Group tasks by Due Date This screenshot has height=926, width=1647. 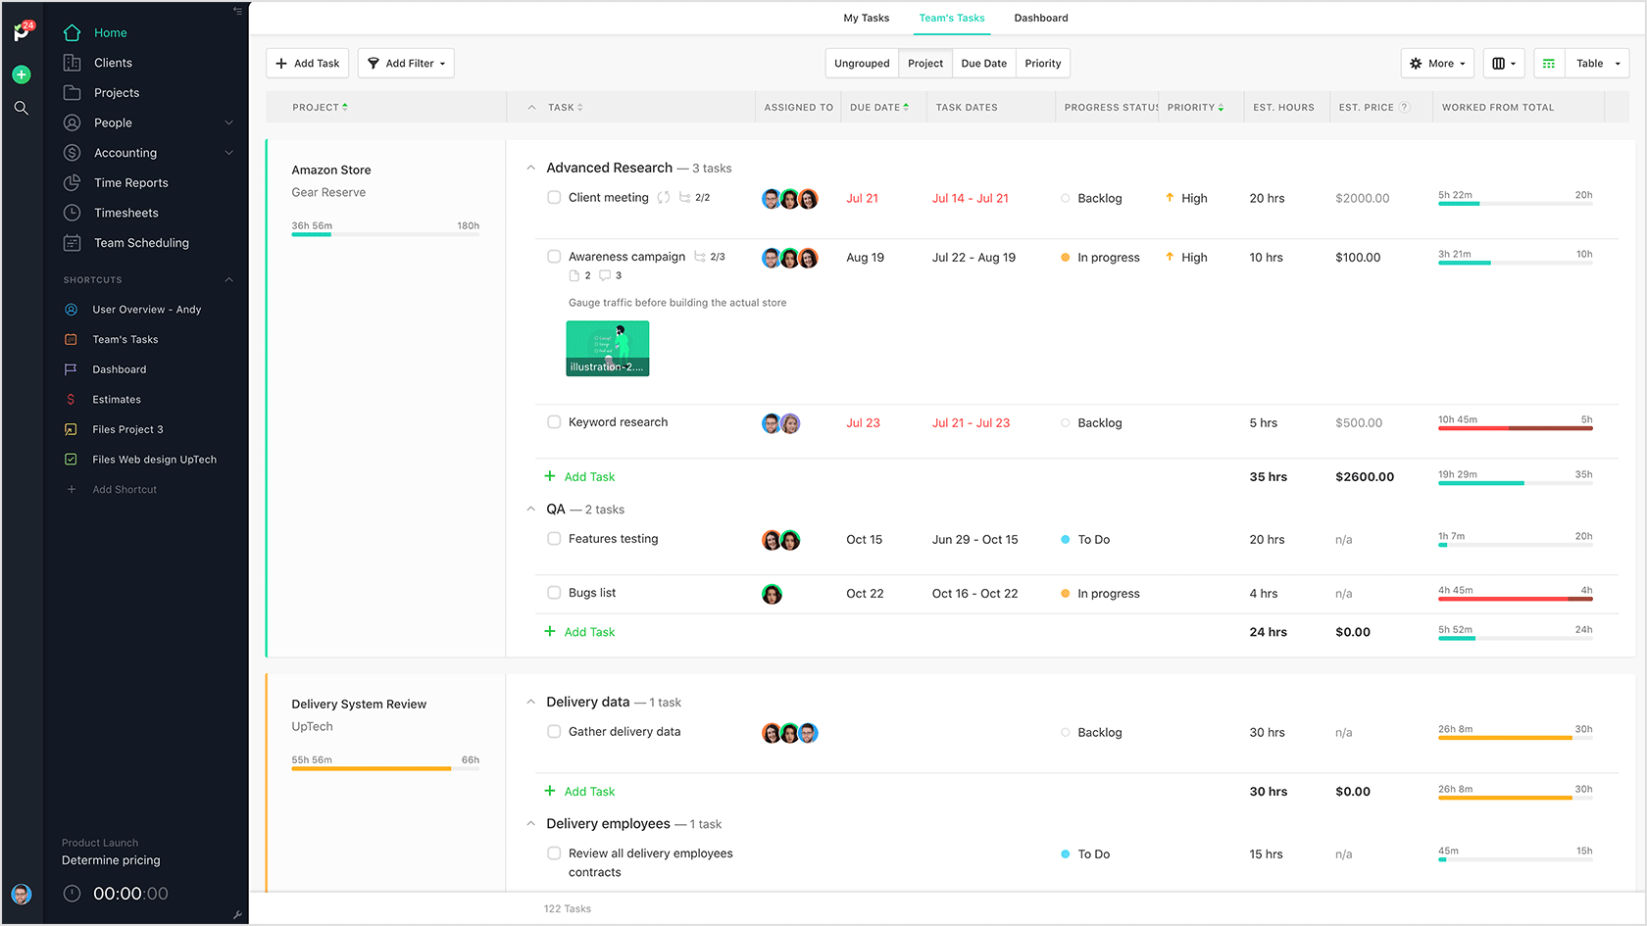click(983, 64)
